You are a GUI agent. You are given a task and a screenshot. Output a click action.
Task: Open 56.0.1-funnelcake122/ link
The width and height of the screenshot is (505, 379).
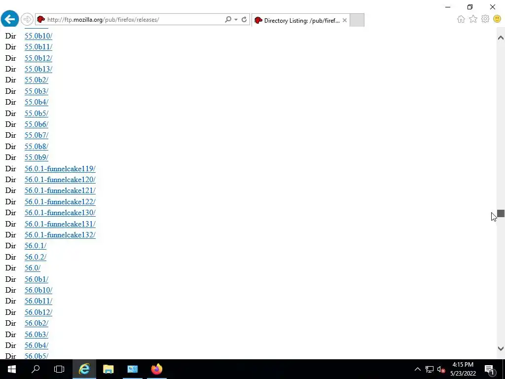60,202
